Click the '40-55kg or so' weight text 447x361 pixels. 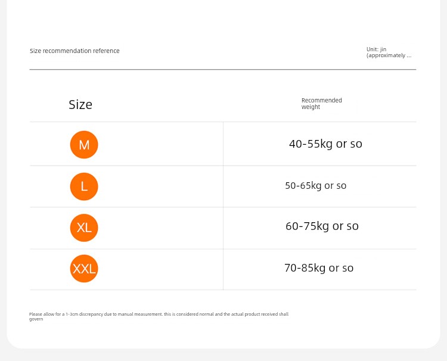tap(325, 144)
